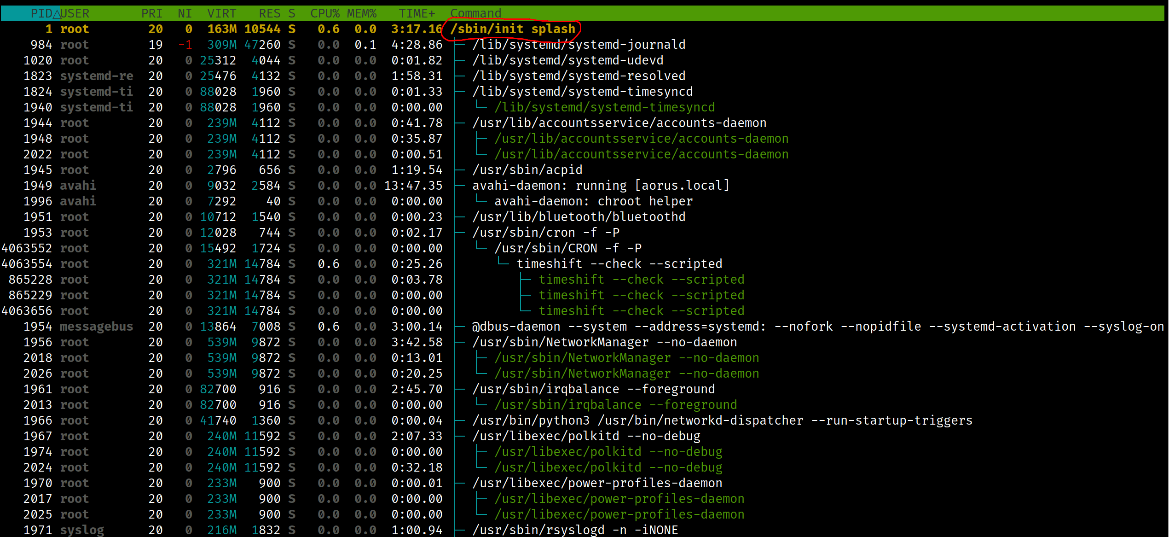
Task: Sort processes by the PID column header
Action: [41, 13]
